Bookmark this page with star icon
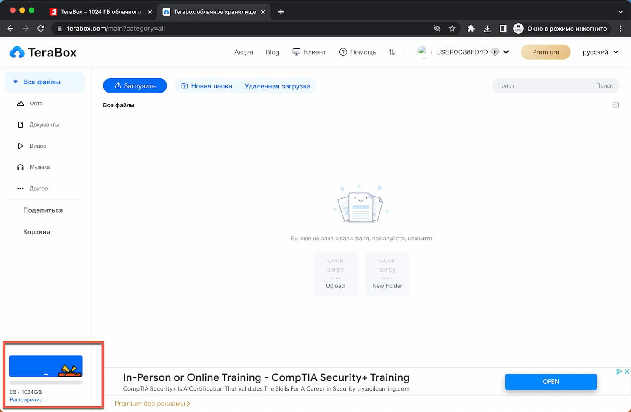 [x=452, y=28]
